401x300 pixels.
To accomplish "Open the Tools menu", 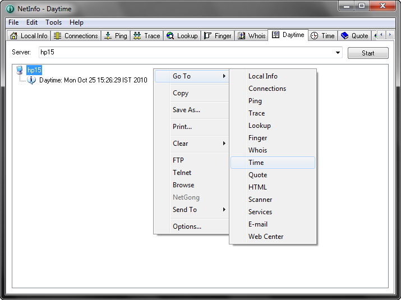I will pos(54,22).
